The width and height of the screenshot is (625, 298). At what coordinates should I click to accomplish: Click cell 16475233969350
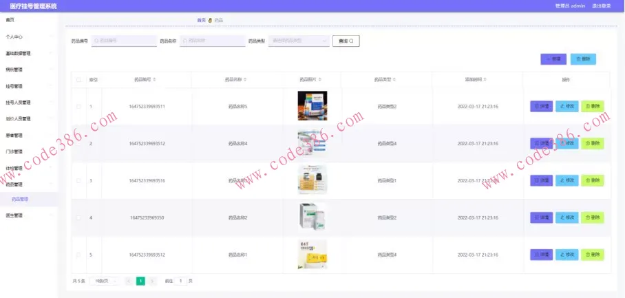pyautogui.click(x=147, y=217)
